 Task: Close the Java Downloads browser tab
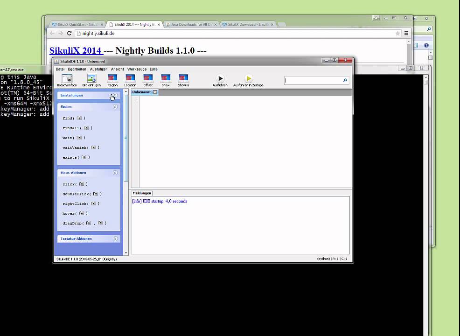216,25
